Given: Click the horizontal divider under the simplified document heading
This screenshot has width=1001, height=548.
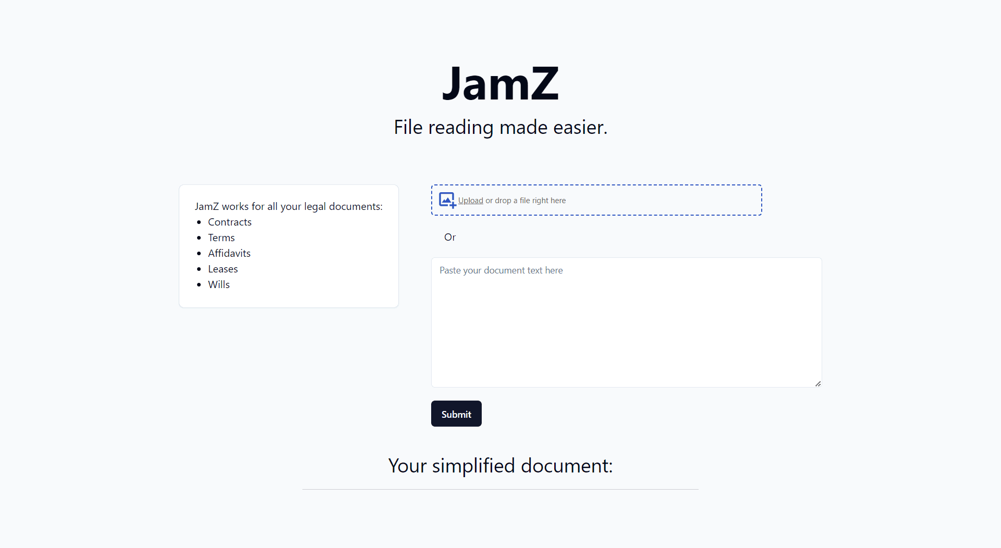Looking at the screenshot, I should coord(500,489).
